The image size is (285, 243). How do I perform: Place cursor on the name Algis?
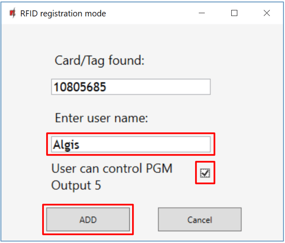coord(66,145)
